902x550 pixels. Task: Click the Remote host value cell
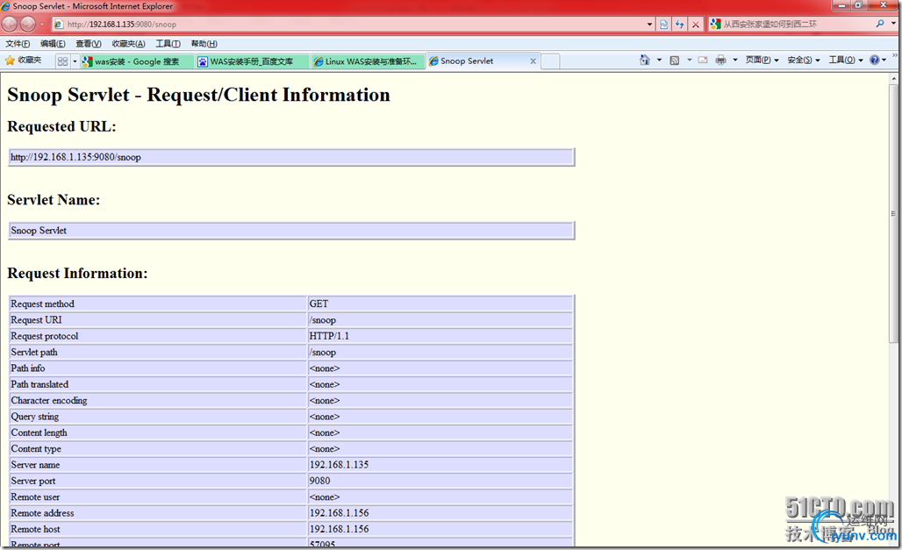[x=440, y=529]
